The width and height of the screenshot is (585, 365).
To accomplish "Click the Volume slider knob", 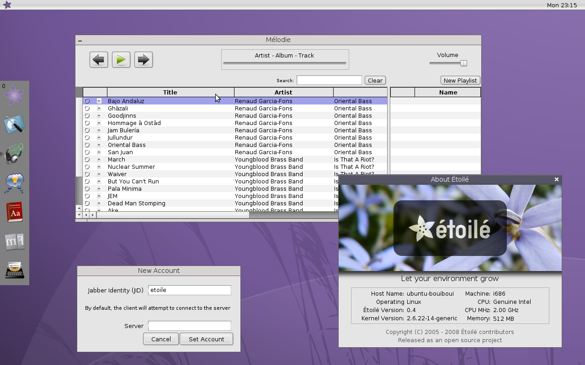I will (463, 63).
